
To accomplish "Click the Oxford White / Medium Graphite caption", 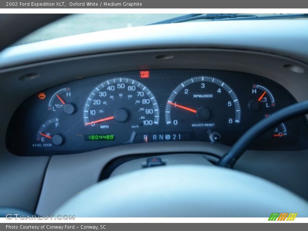I will click(x=105, y=4).
